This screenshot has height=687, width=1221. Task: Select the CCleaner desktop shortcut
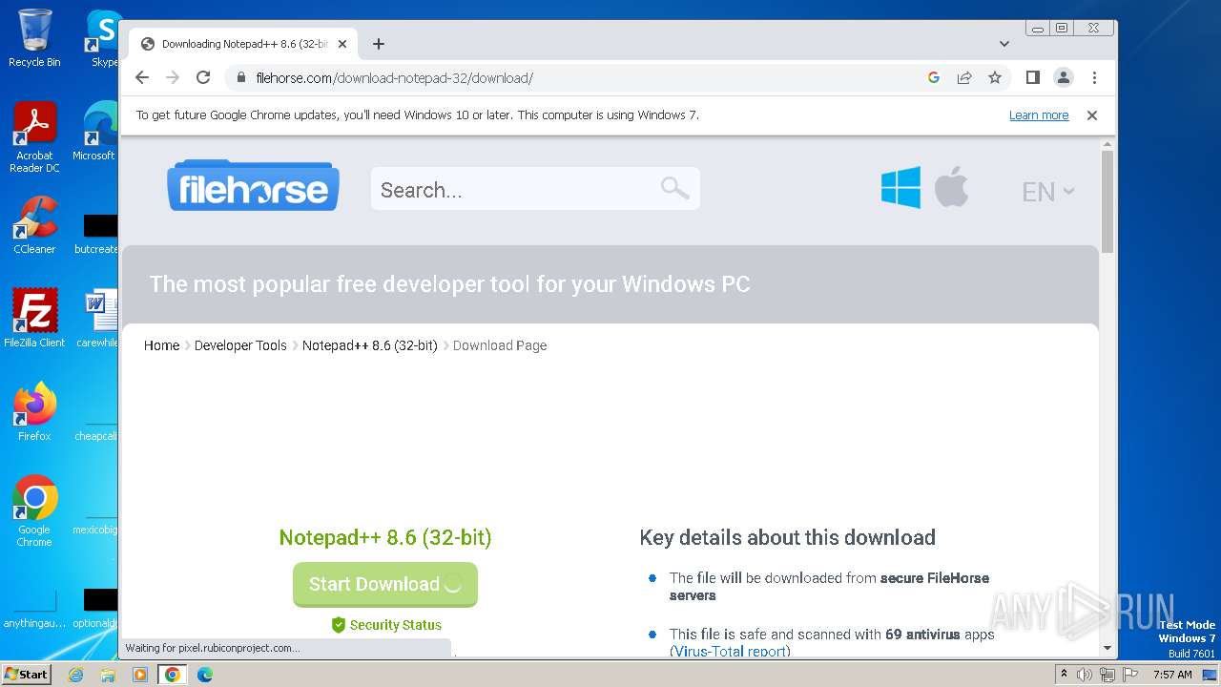click(34, 225)
